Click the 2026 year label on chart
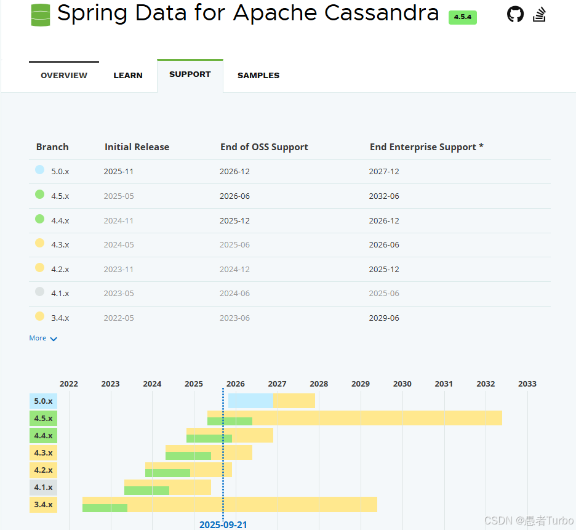The height and width of the screenshot is (530, 576). coord(236,383)
